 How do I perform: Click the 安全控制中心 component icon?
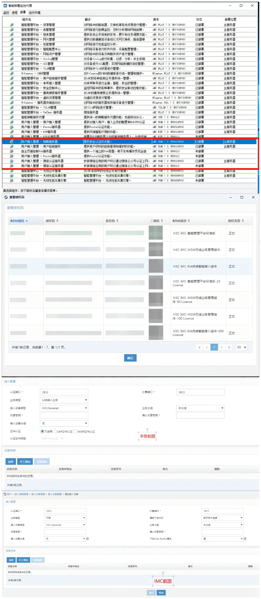pyautogui.click(x=12, y=88)
